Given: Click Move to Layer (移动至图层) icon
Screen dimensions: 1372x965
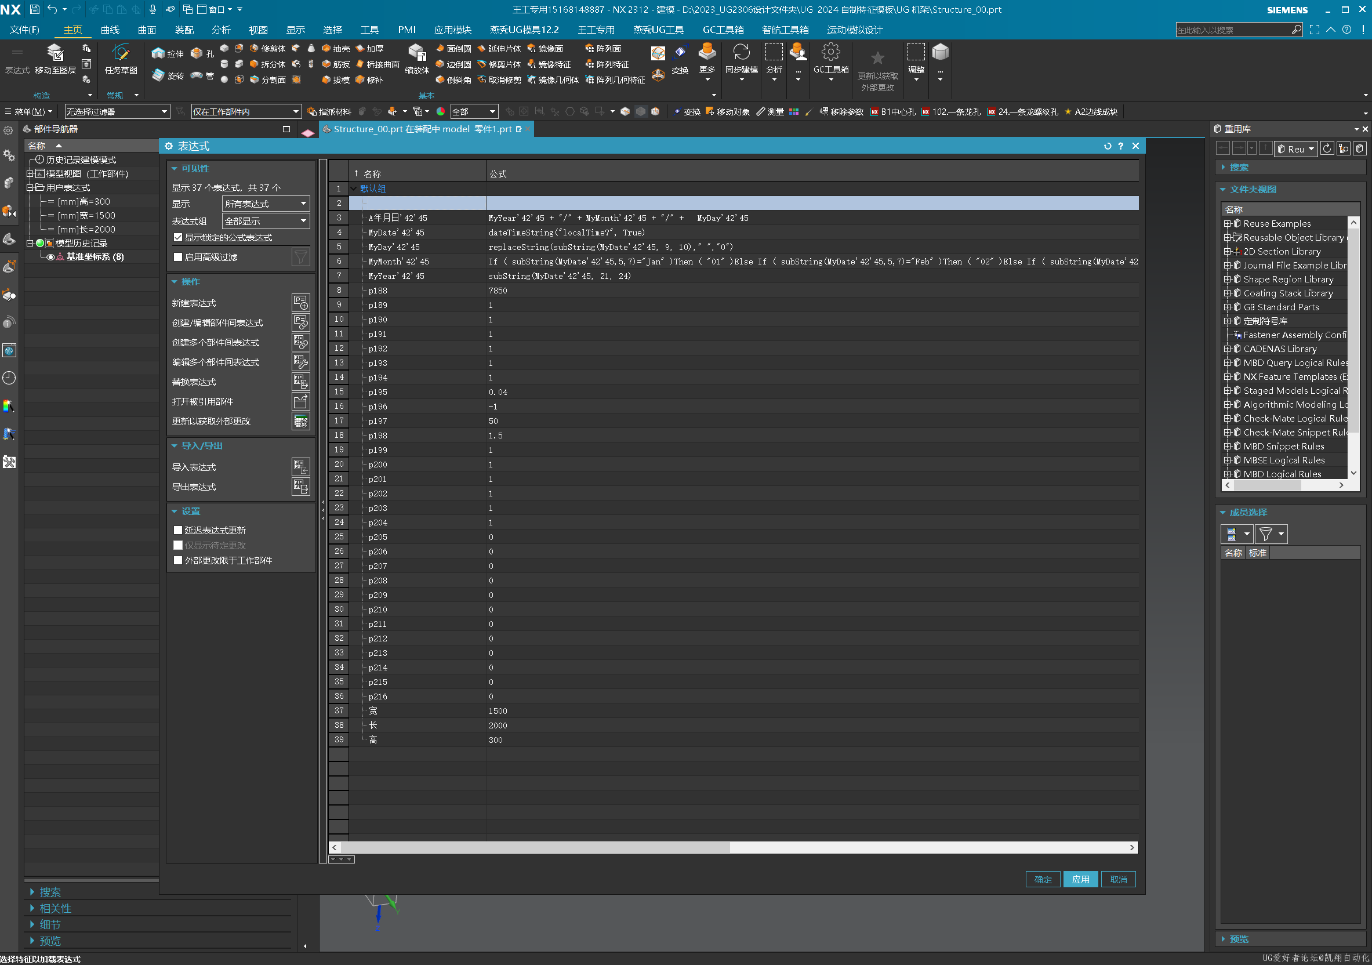Looking at the screenshot, I should 55,53.
